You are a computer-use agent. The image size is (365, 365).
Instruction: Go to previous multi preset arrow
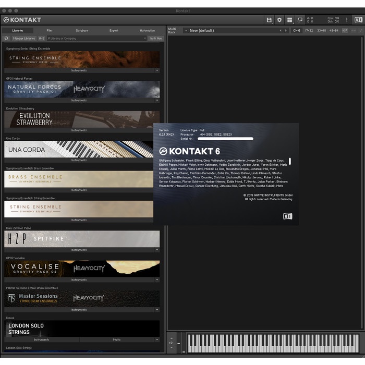coord(281,30)
